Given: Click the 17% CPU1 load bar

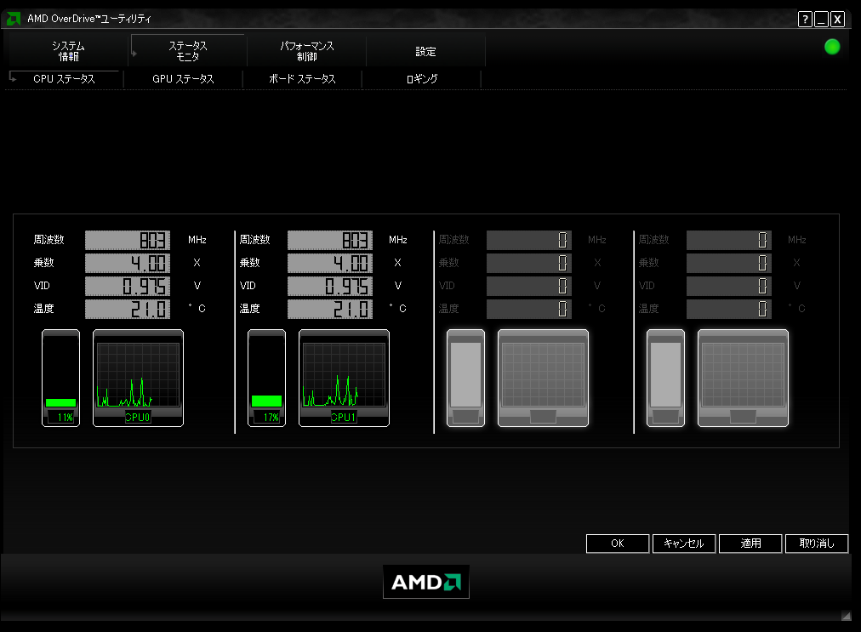Looking at the screenshot, I should [x=267, y=378].
